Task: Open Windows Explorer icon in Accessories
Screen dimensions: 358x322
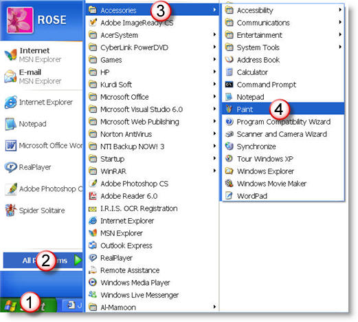Action: (229, 171)
